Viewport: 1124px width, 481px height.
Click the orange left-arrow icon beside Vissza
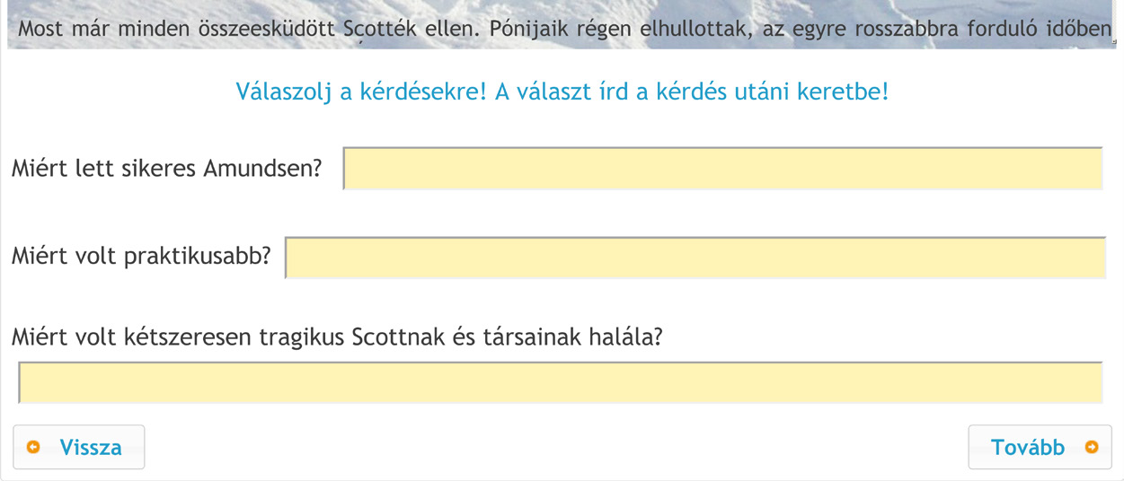34,447
